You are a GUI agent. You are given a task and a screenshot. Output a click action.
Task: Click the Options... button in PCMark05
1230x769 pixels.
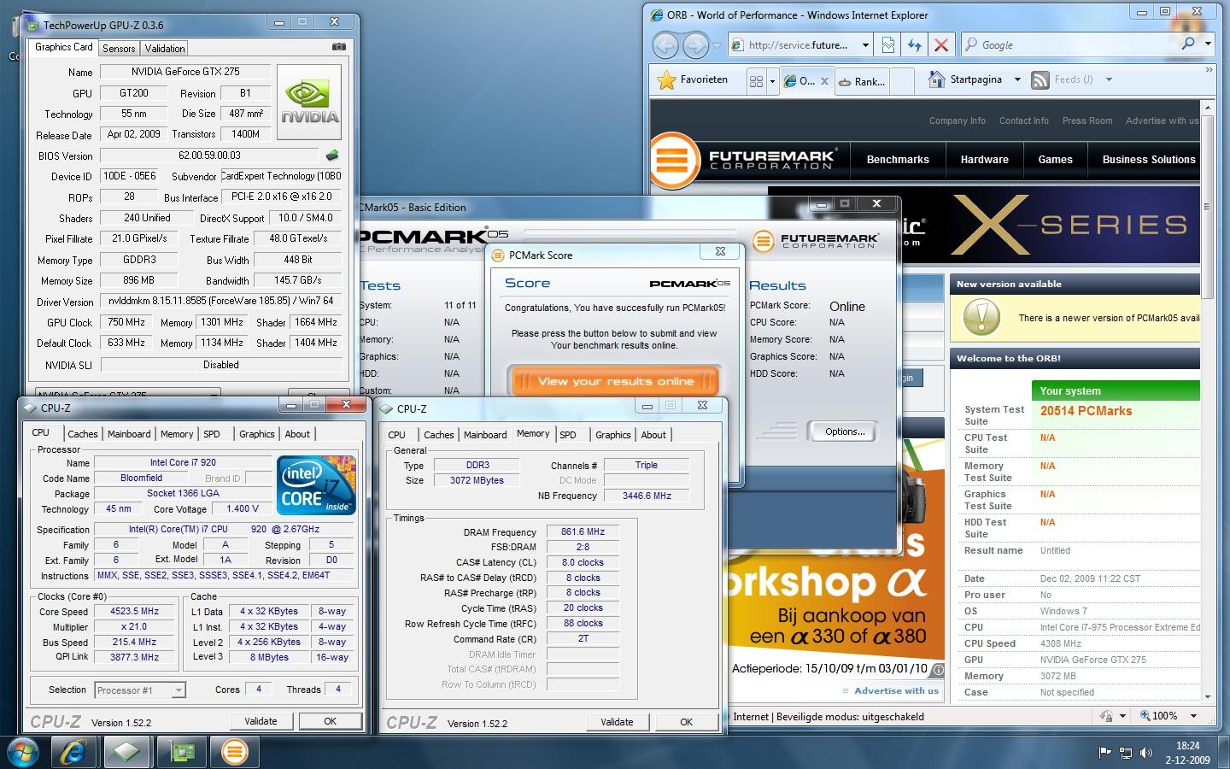pyautogui.click(x=844, y=431)
